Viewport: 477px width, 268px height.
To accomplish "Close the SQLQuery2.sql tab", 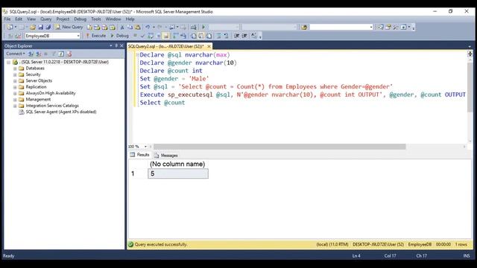I will pos(209,46).
